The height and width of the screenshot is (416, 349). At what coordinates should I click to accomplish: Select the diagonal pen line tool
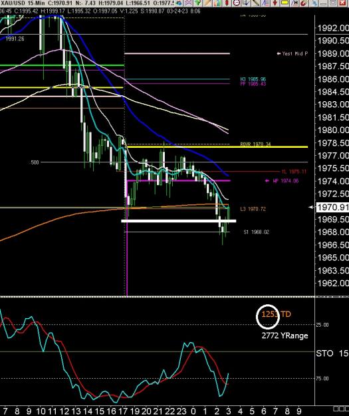[255, 3]
